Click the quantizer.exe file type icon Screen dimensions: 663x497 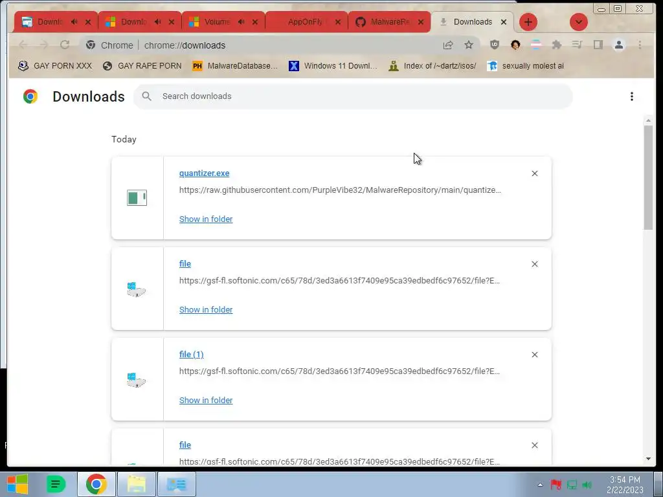coord(137,198)
